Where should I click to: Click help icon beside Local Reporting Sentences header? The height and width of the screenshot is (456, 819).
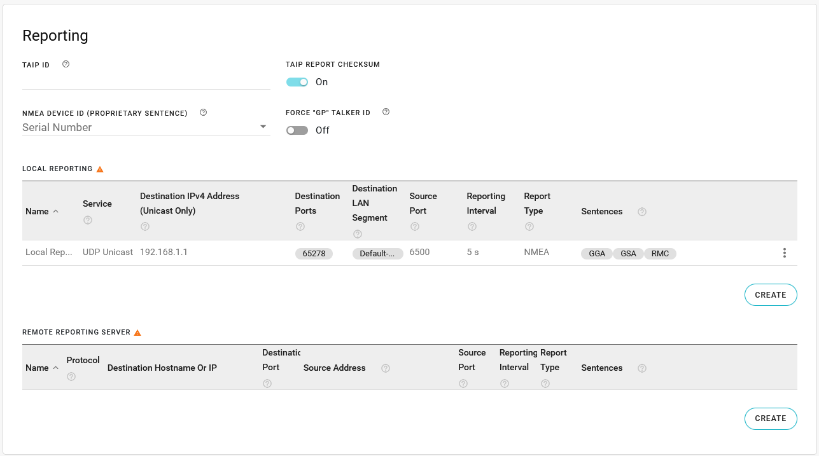641,212
